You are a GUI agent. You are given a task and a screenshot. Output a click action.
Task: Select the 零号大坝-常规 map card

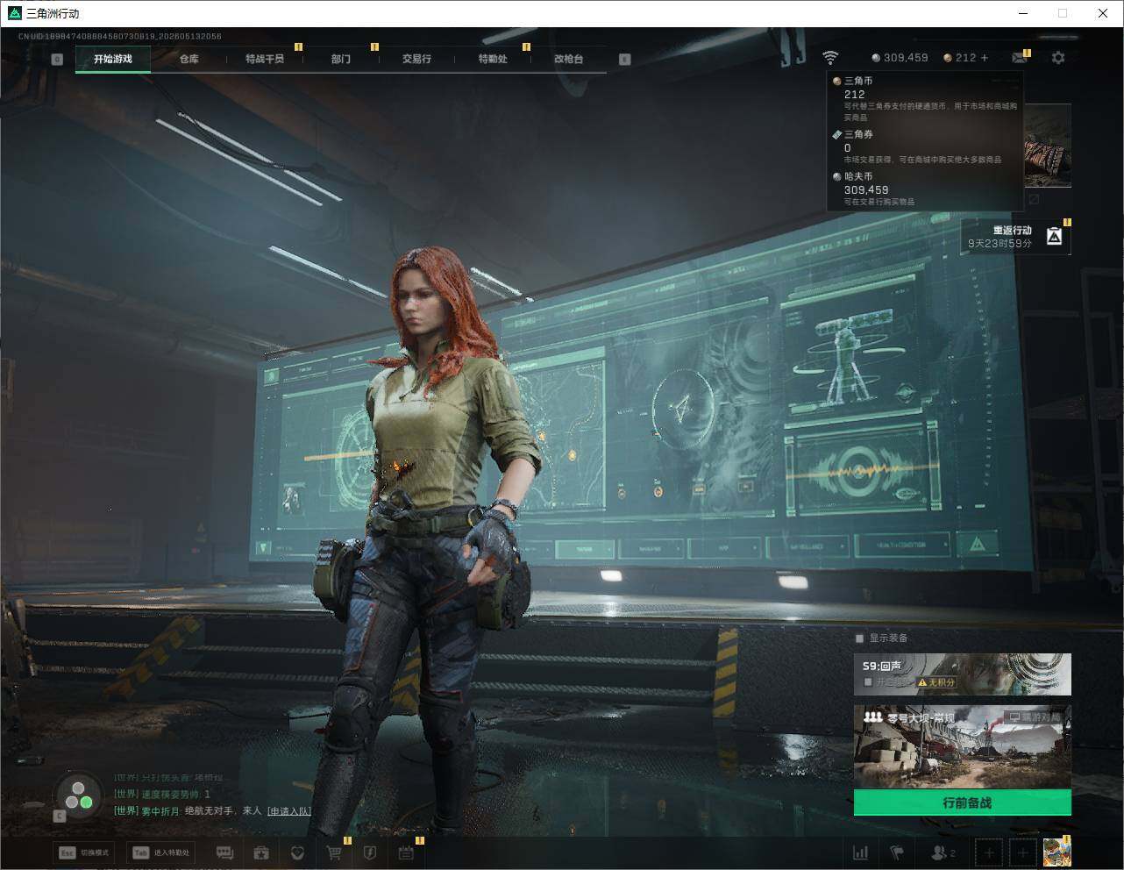click(x=963, y=747)
